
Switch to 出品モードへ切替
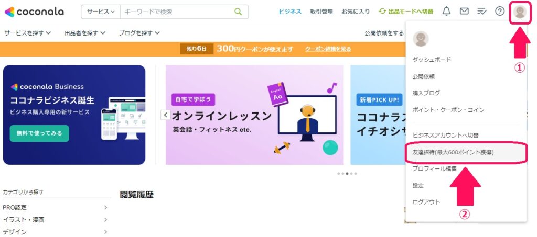click(406, 12)
